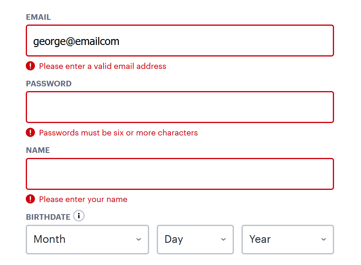
Task: Expand the Day birthdate dropdown
Action: 195,239
